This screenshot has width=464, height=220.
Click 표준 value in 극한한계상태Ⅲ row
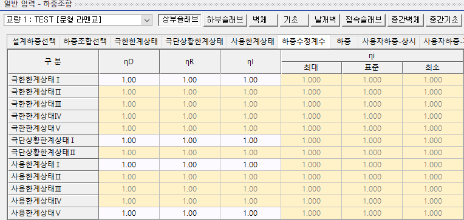click(x=372, y=104)
